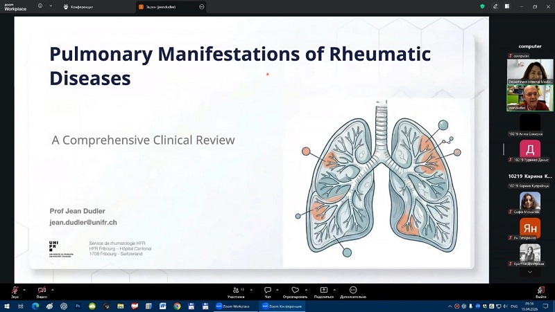This screenshot has width=555, height=312.
Task: Click the Leave (Выйти) meeting button
Action: (540, 290)
